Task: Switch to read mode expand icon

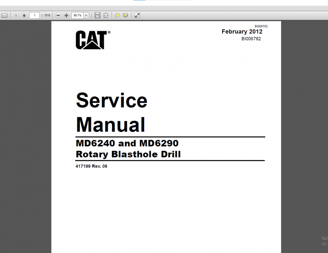Action: point(137,15)
